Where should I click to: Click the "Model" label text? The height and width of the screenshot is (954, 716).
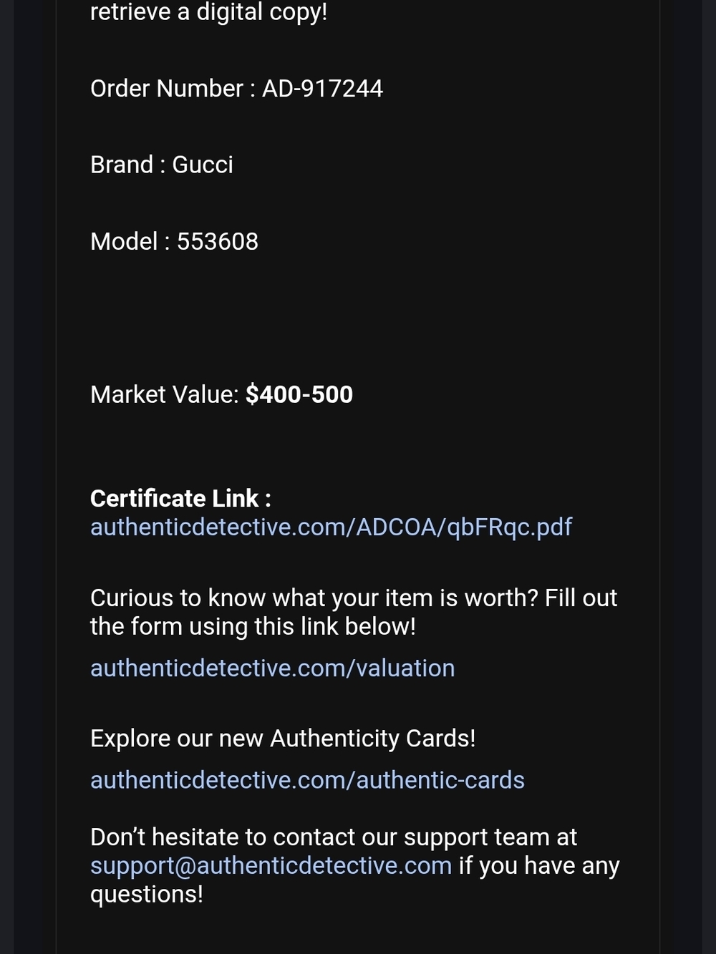click(x=124, y=242)
